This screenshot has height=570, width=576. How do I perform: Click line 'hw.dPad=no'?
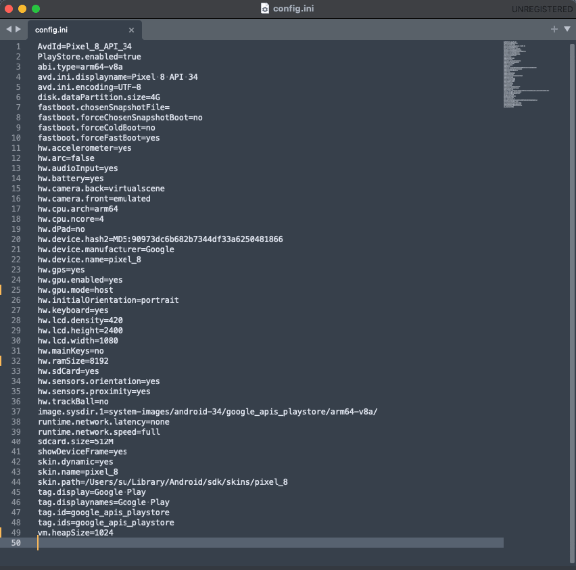coord(62,229)
